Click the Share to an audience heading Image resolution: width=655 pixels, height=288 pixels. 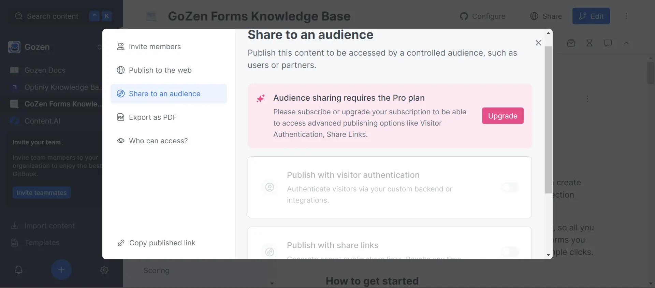pyautogui.click(x=310, y=35)
